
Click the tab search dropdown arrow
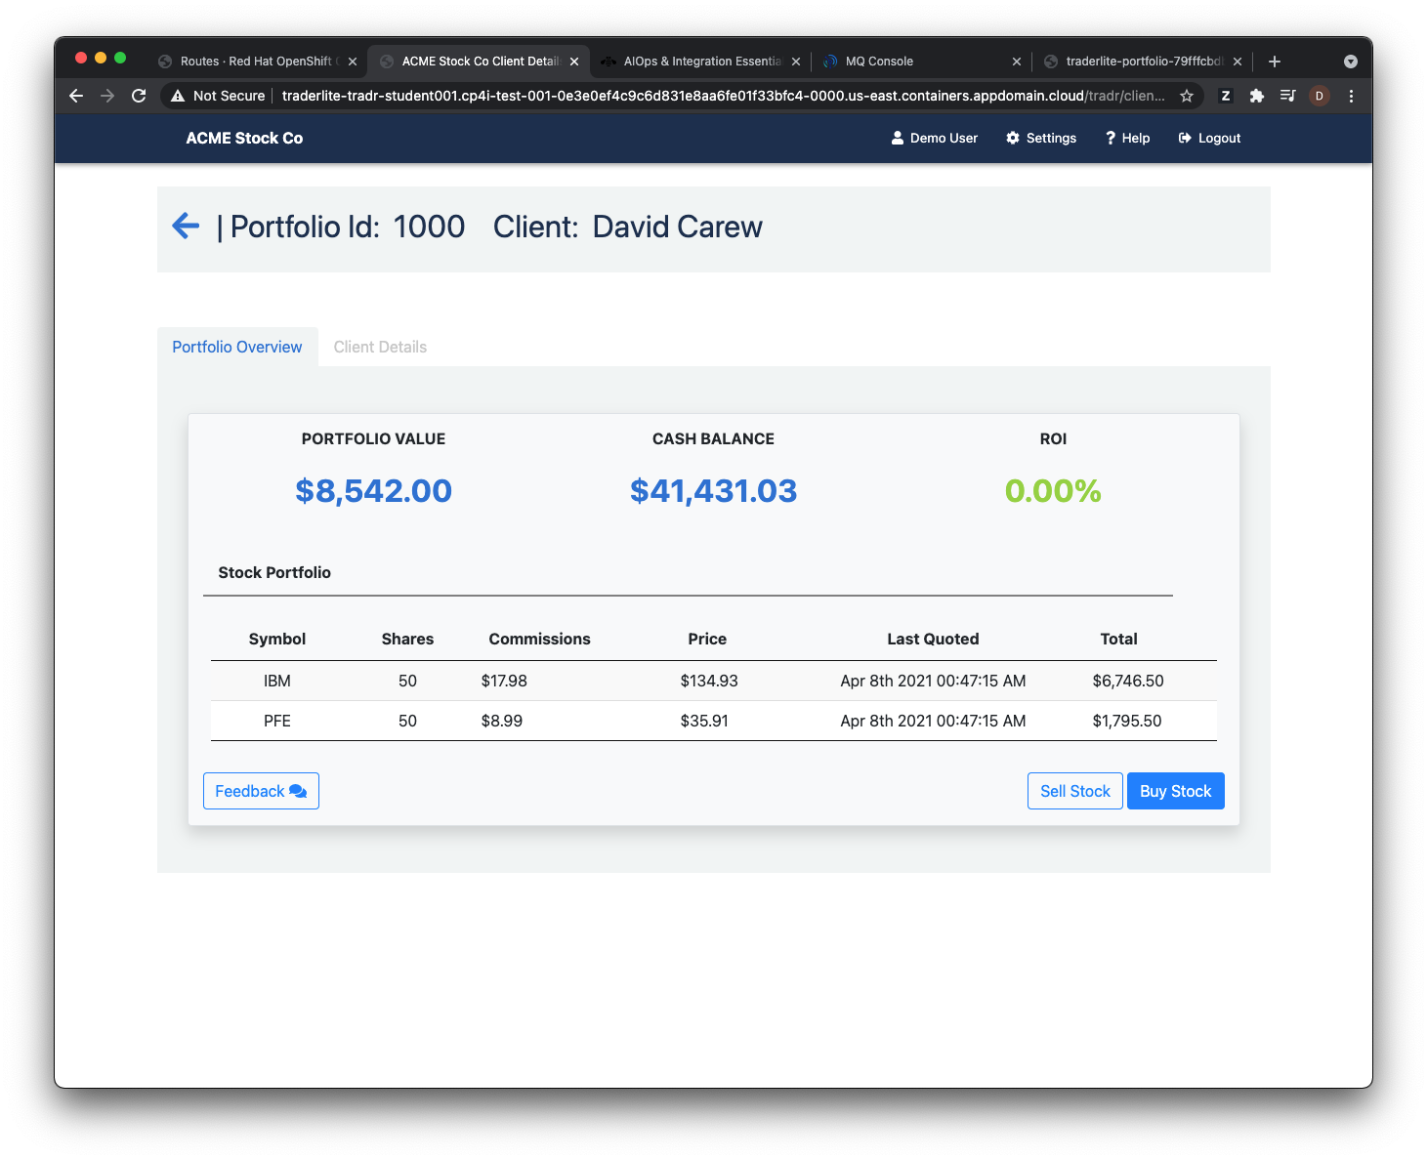click(x=1351, y=62)
